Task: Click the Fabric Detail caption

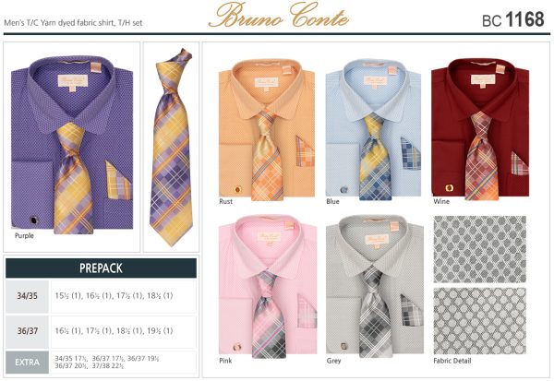Action: point(452,361)
